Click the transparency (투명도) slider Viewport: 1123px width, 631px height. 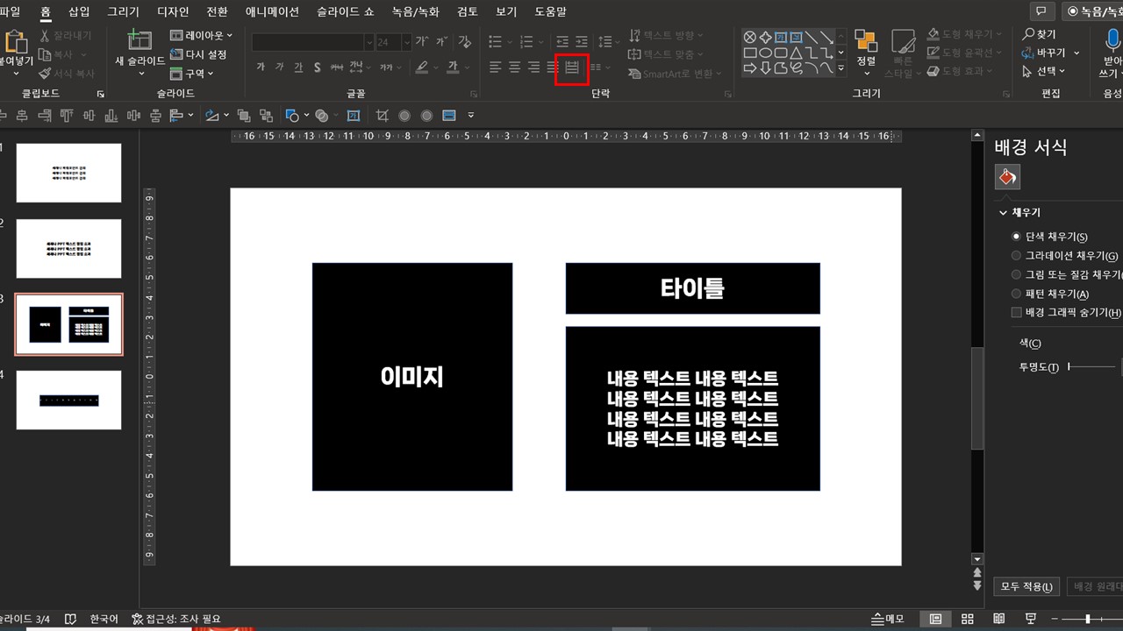pyautogui.click(x=1092, y=366)
